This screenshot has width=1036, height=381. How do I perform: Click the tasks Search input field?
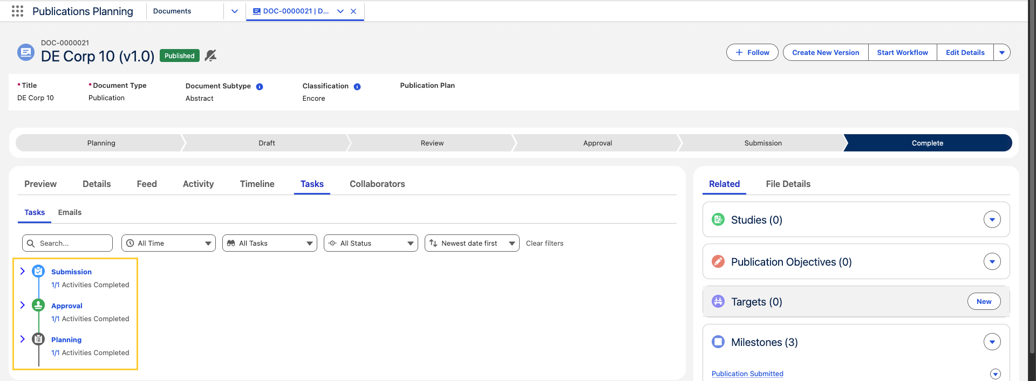(67, 243)
